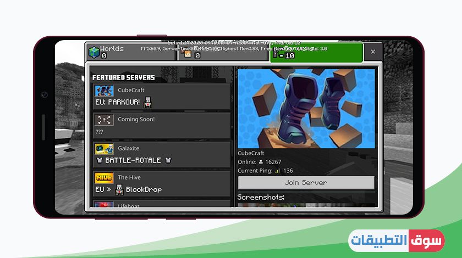Select the CubeCraft server entry

[162, 97]
